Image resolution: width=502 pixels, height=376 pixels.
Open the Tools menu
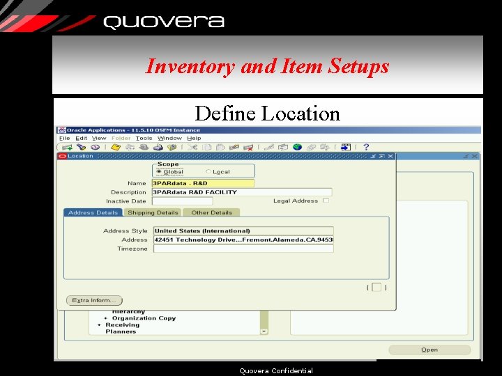click(x=144, y=138)
